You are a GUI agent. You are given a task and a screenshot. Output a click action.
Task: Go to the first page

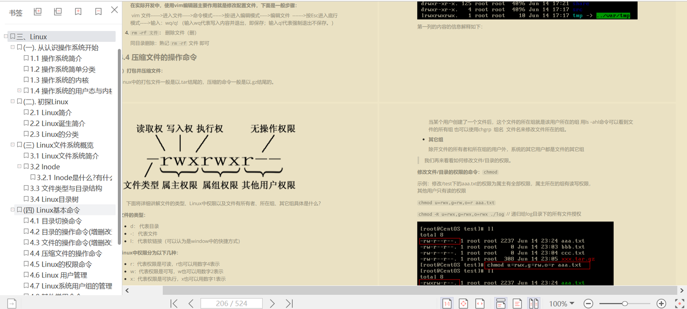(x=174, y=303)
